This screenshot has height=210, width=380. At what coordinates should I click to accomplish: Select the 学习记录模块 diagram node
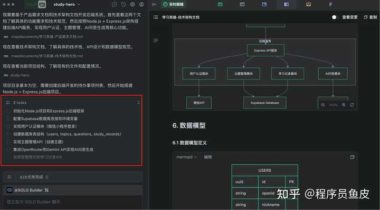288,74
